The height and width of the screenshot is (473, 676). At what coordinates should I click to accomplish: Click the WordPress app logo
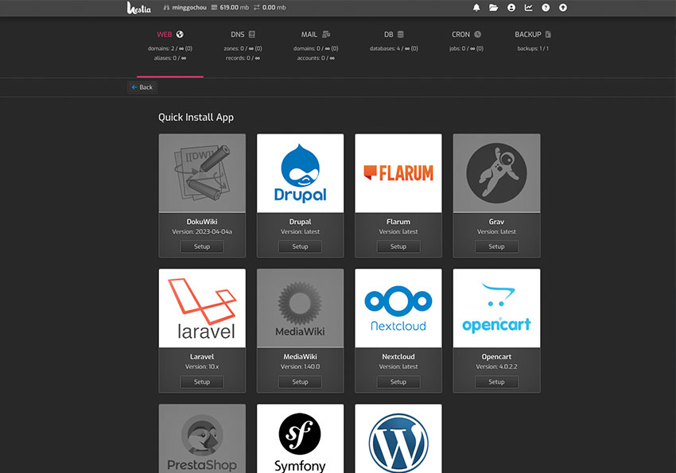(398, 439)
